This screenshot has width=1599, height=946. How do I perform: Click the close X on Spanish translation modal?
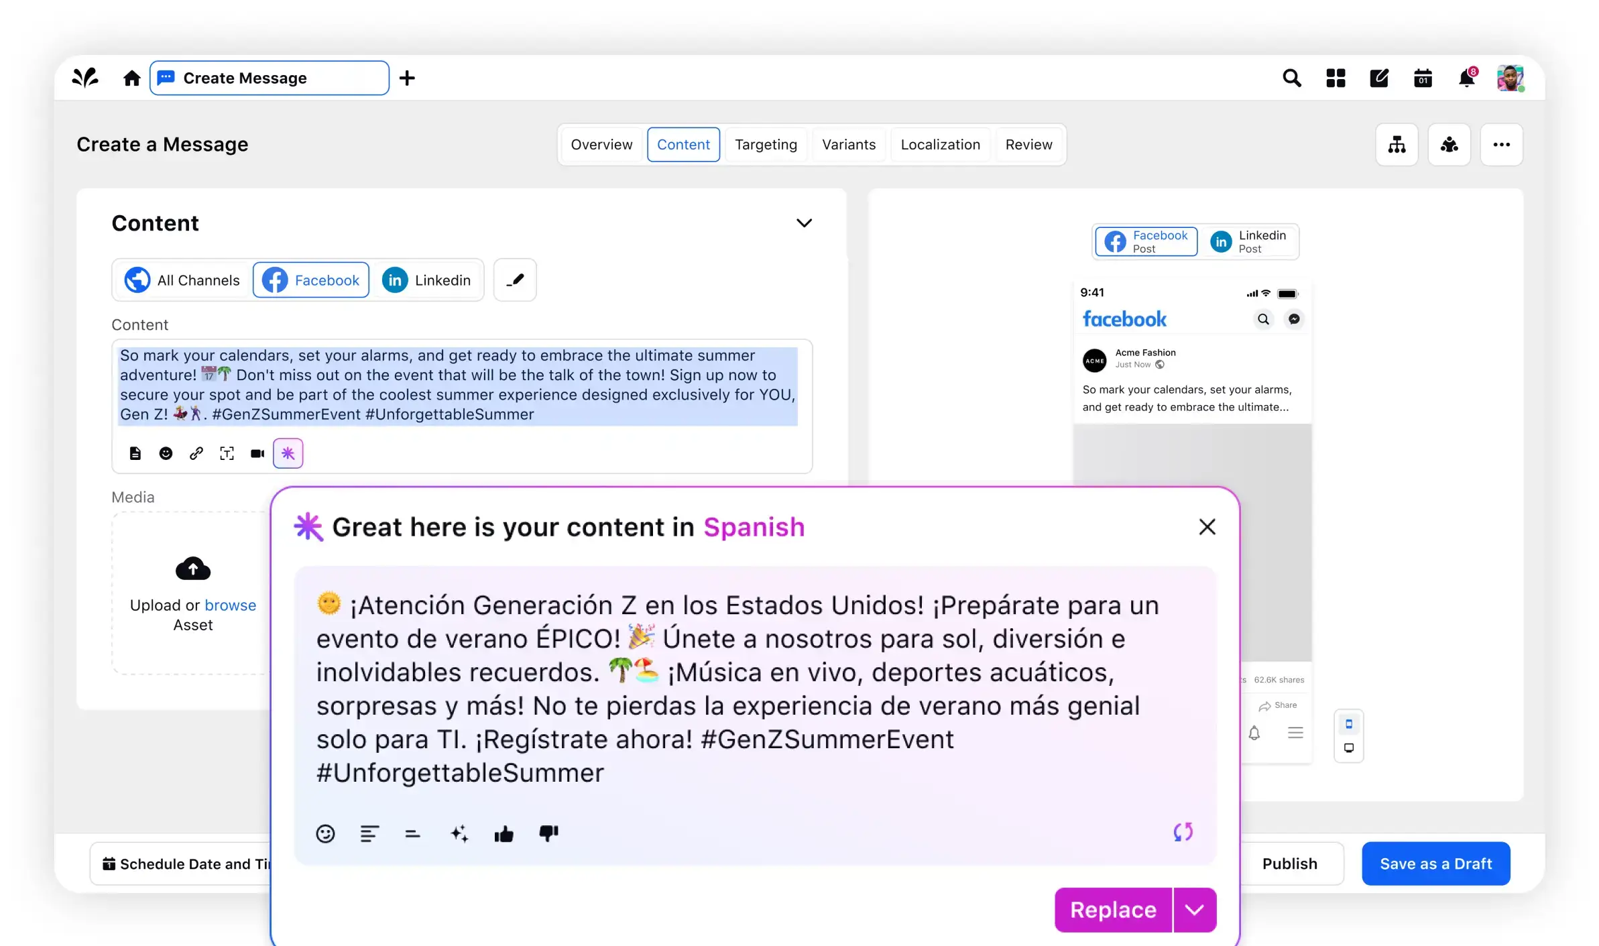coord(1206,527)
